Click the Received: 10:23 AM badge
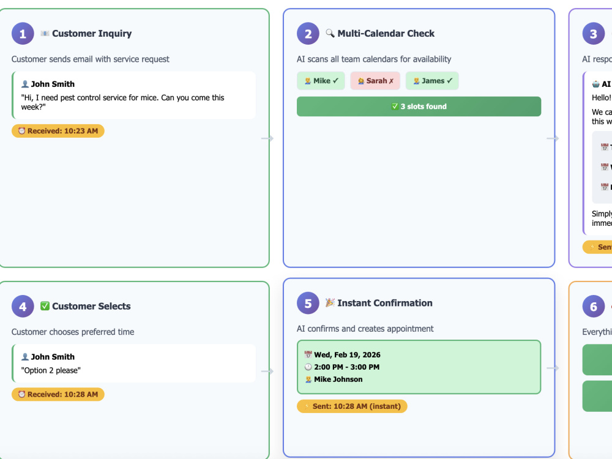Screen dimensions: 612x459 58,131
